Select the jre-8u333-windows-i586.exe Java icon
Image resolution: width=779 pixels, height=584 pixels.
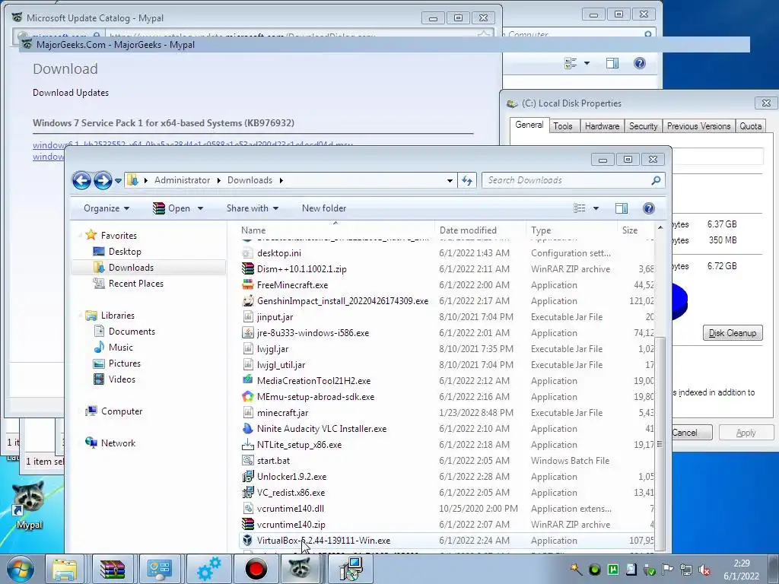coord(248,333)
